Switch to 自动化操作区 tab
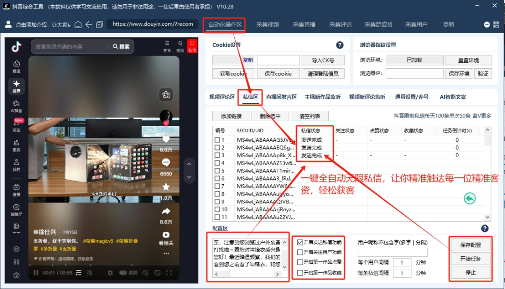This screenshot has width=505, height=289. coord(224,25)
